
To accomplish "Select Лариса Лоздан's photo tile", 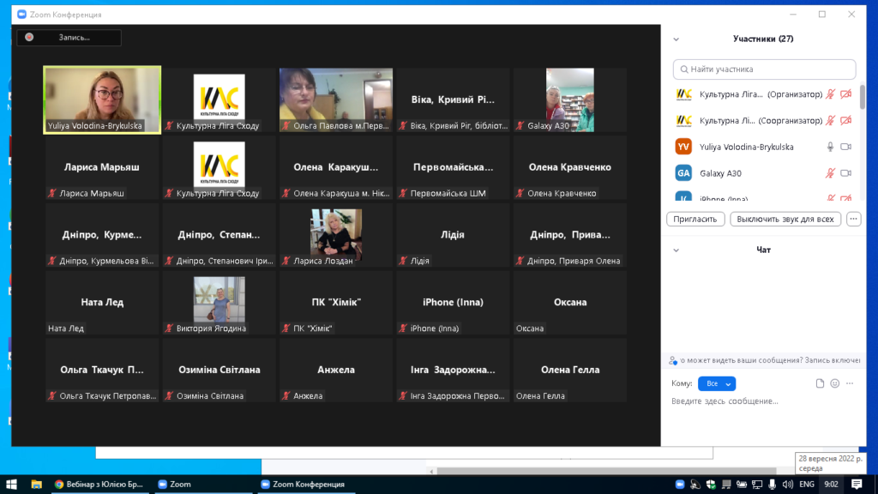I will [336, 235].
